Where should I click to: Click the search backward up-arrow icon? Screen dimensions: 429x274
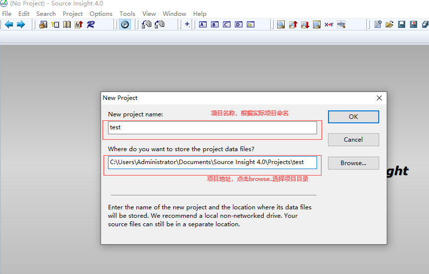pos(293,24)
